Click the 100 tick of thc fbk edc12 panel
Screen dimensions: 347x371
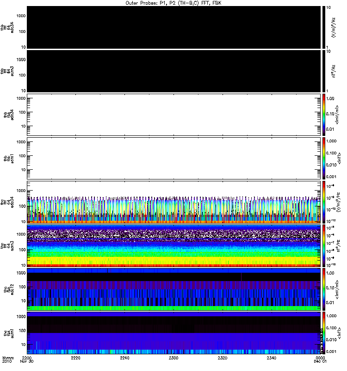pyautogui.click(x=22, y=287)
